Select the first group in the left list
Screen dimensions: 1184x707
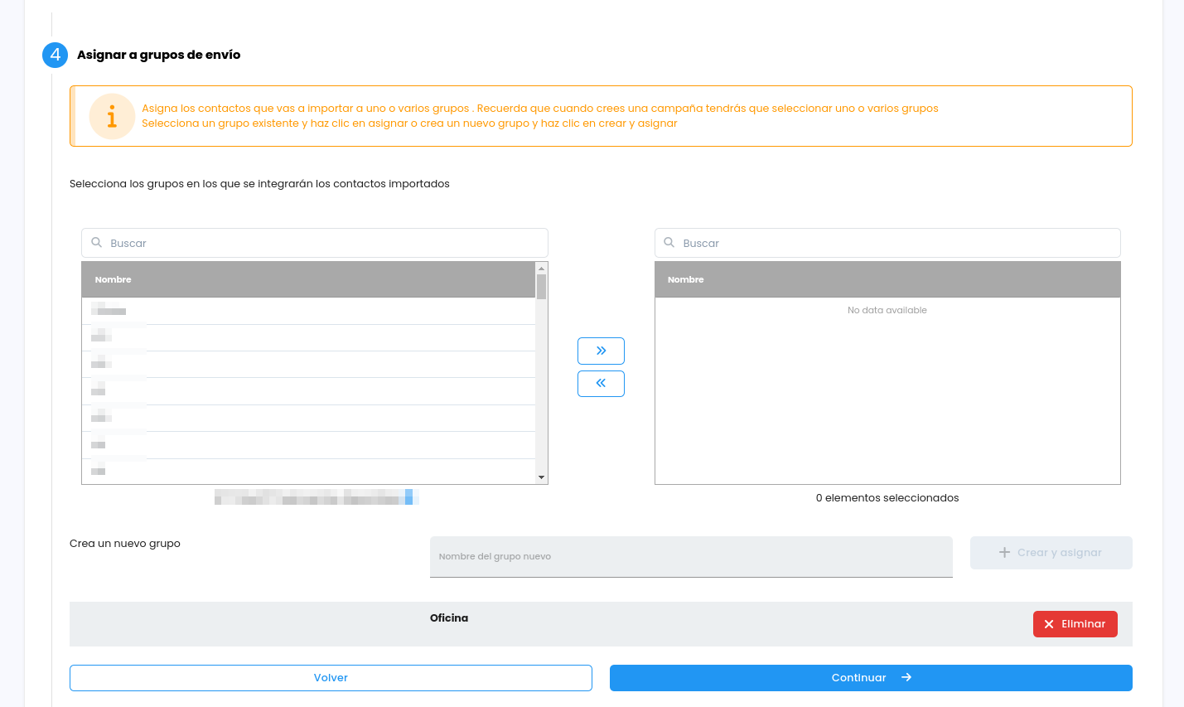[307, 311]
